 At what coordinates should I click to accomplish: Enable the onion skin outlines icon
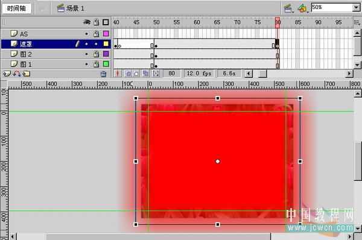tap(136, 74)
